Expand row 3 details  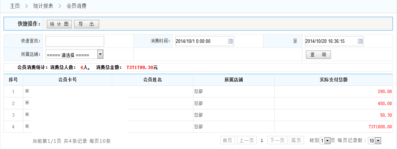pyautogui.click(x=27, y=114)
